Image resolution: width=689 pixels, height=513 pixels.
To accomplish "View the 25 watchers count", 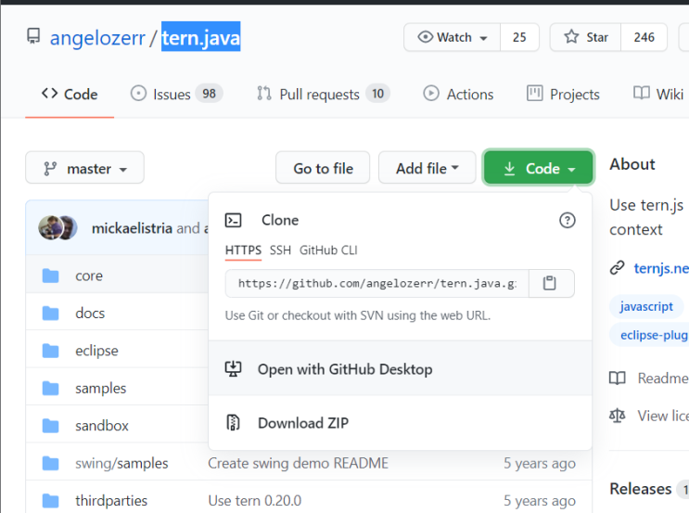I will (519, 37).
